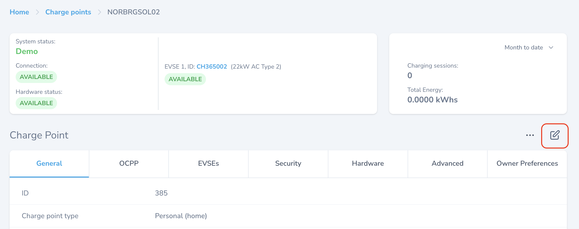579x229 pixels.
Task: Click the EVSE 1 AVAILABLE badge
Action: tap(185, 79)
